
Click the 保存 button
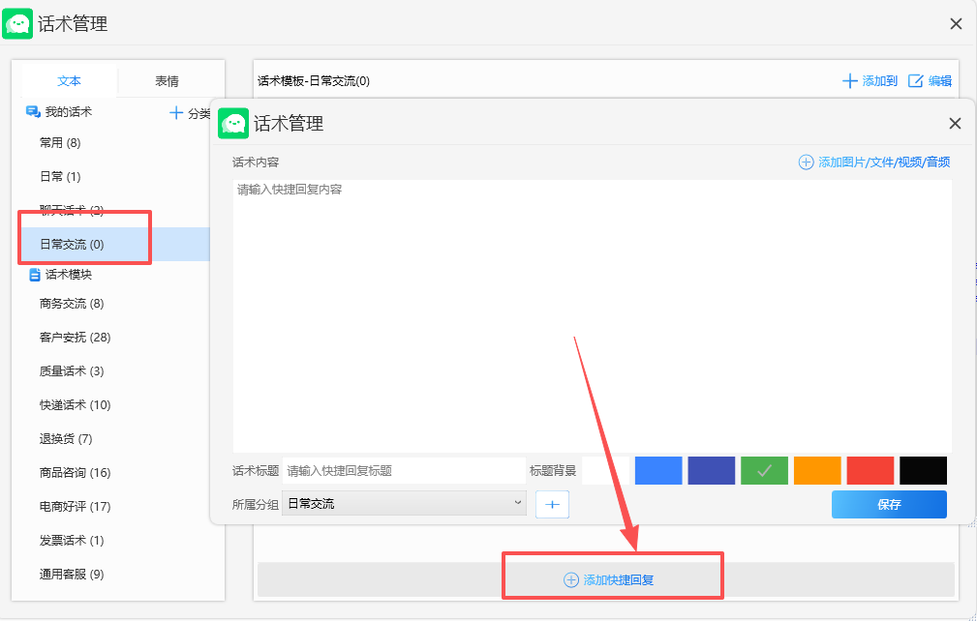(888, 504)
